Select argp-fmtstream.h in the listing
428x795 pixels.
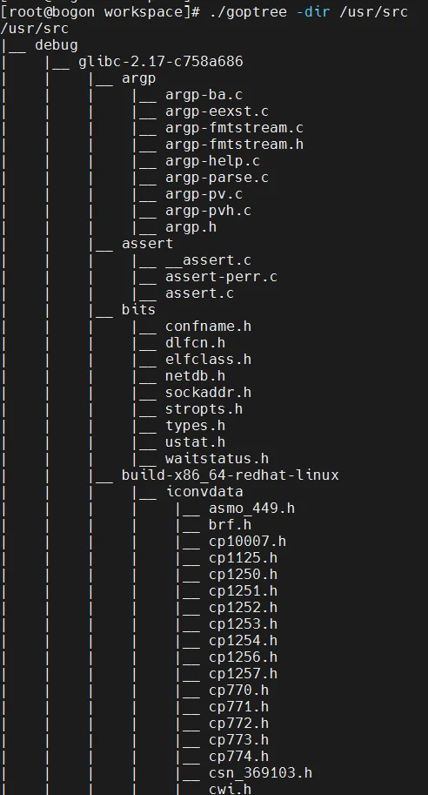click(x=234, y=145)
